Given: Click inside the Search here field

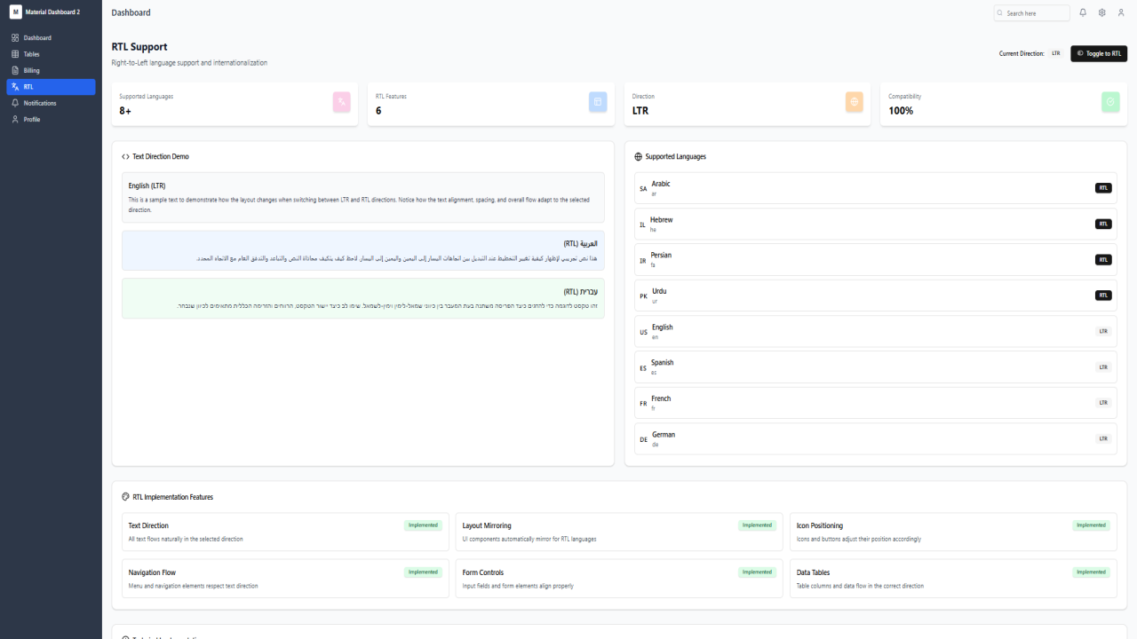Looking at the screenshot, I should click(1032, 13).
